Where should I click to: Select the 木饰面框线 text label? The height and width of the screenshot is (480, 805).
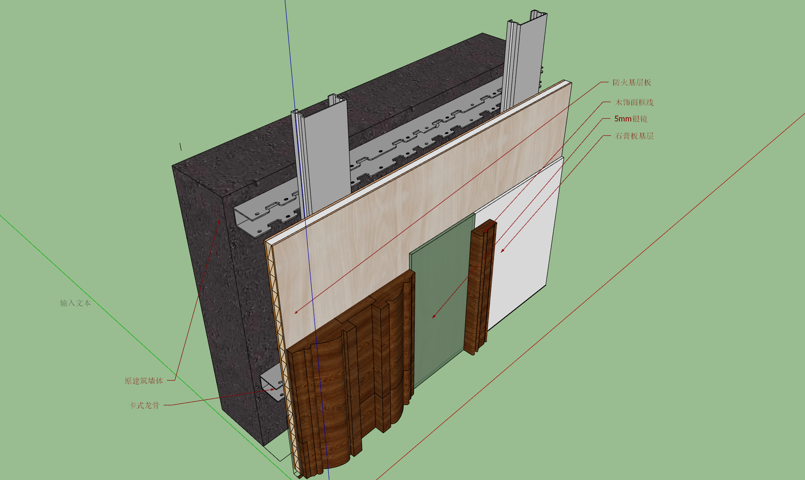point(634,102)
